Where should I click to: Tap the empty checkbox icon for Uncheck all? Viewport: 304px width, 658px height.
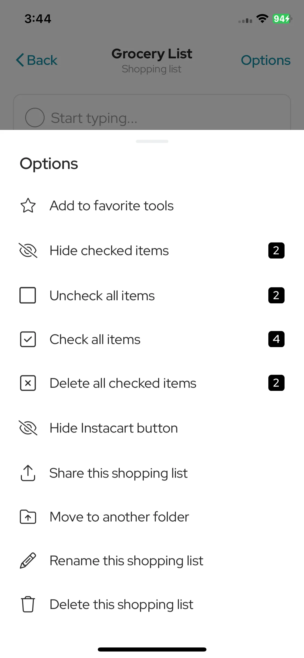coord(28,295)
